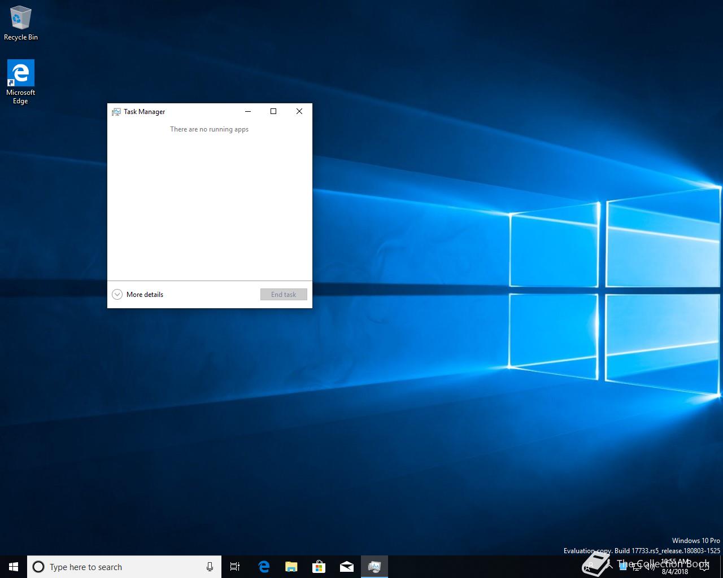
Task: Launch Microsoft Edge from the taskbar
Action: point(263,567)
